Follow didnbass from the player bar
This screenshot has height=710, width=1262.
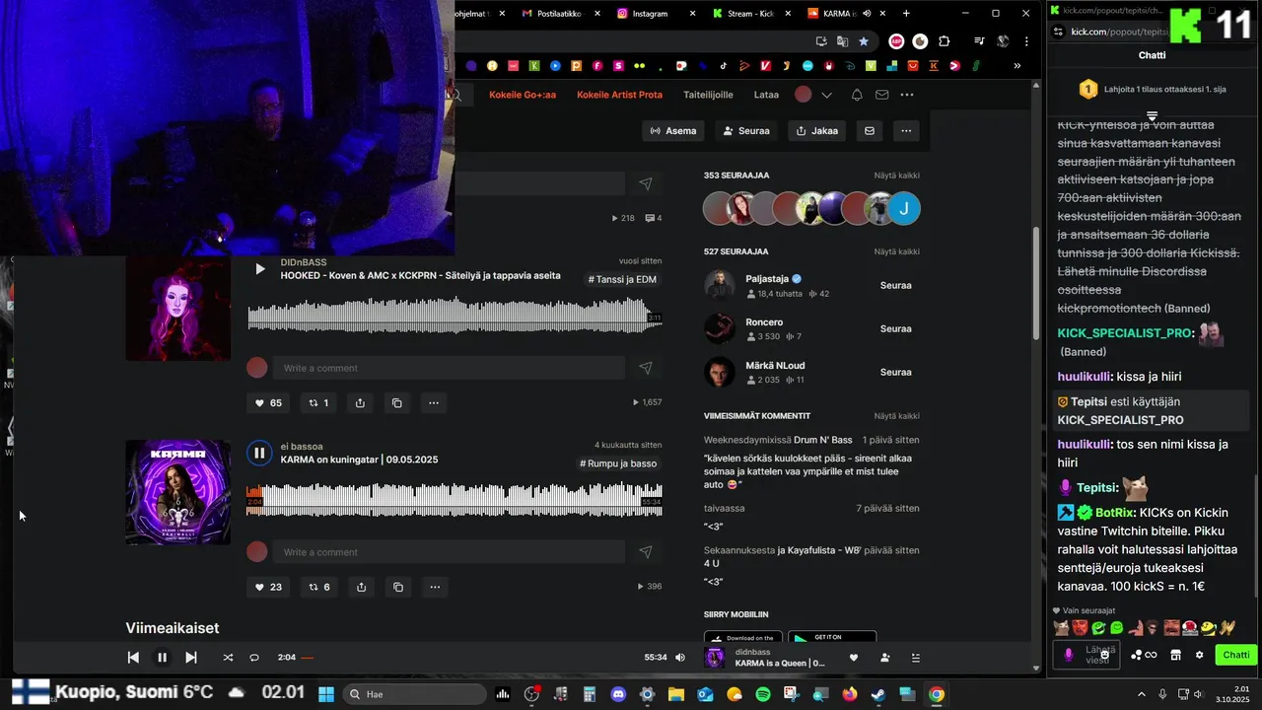pyautogui.click(x=884, y=658)
